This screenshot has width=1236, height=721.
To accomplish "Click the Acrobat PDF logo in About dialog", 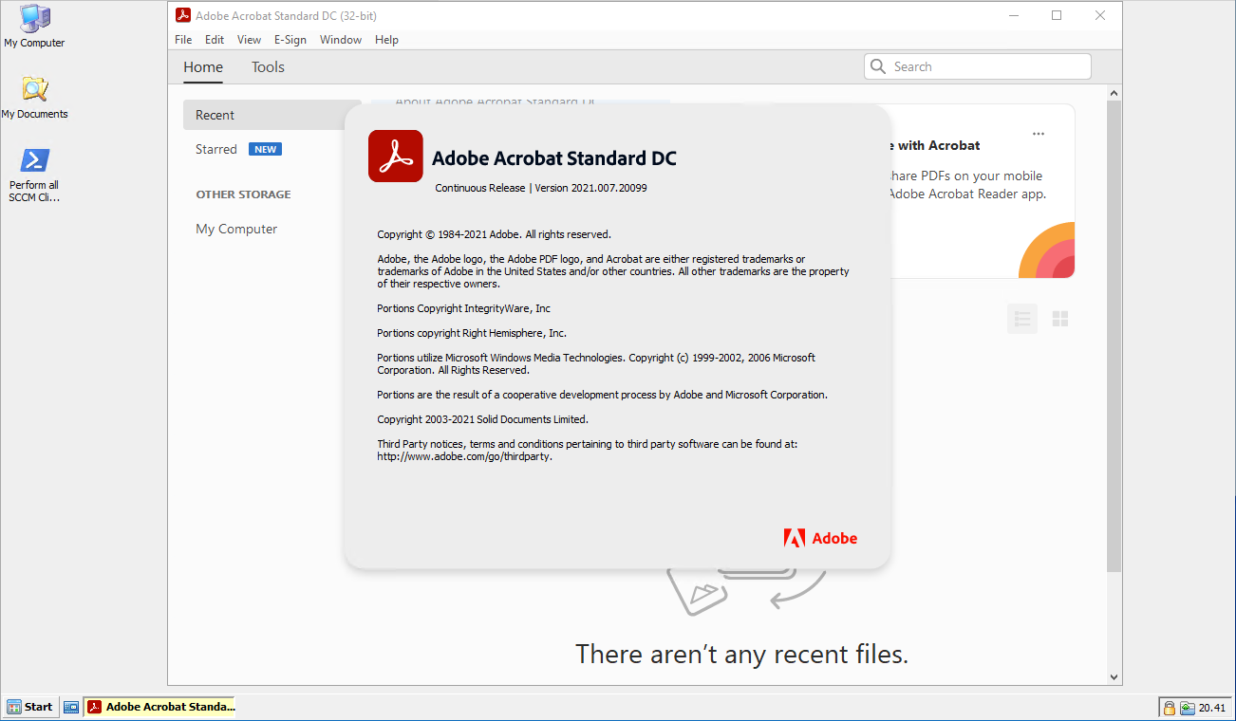I will pos(395,157).
